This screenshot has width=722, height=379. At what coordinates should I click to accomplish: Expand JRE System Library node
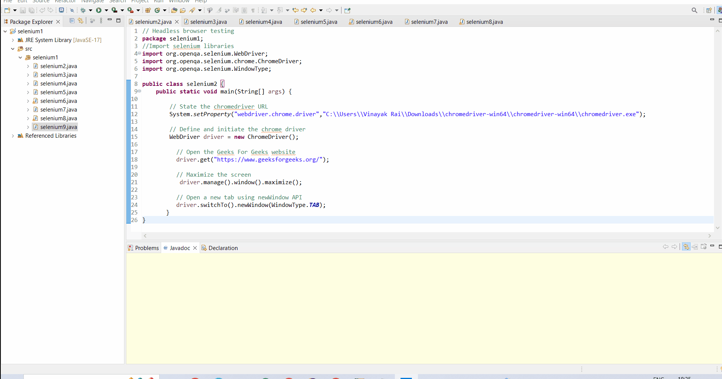[12, 40]
